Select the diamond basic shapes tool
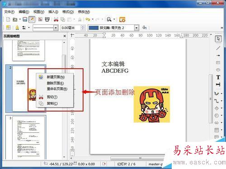Image resolution: width=226 pixels, height=169 pixels. [x=217, y=108]
